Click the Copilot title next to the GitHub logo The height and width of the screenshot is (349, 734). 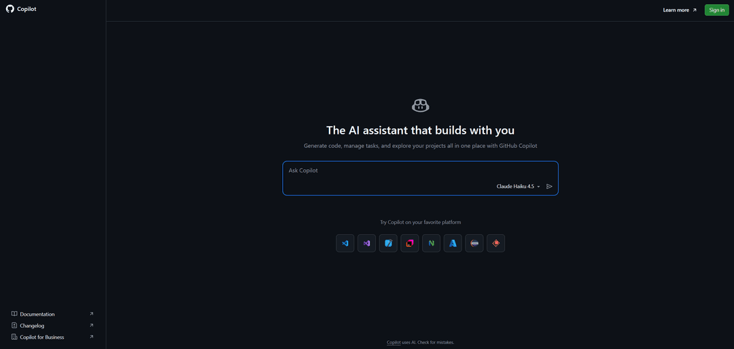tap(27, 9)
